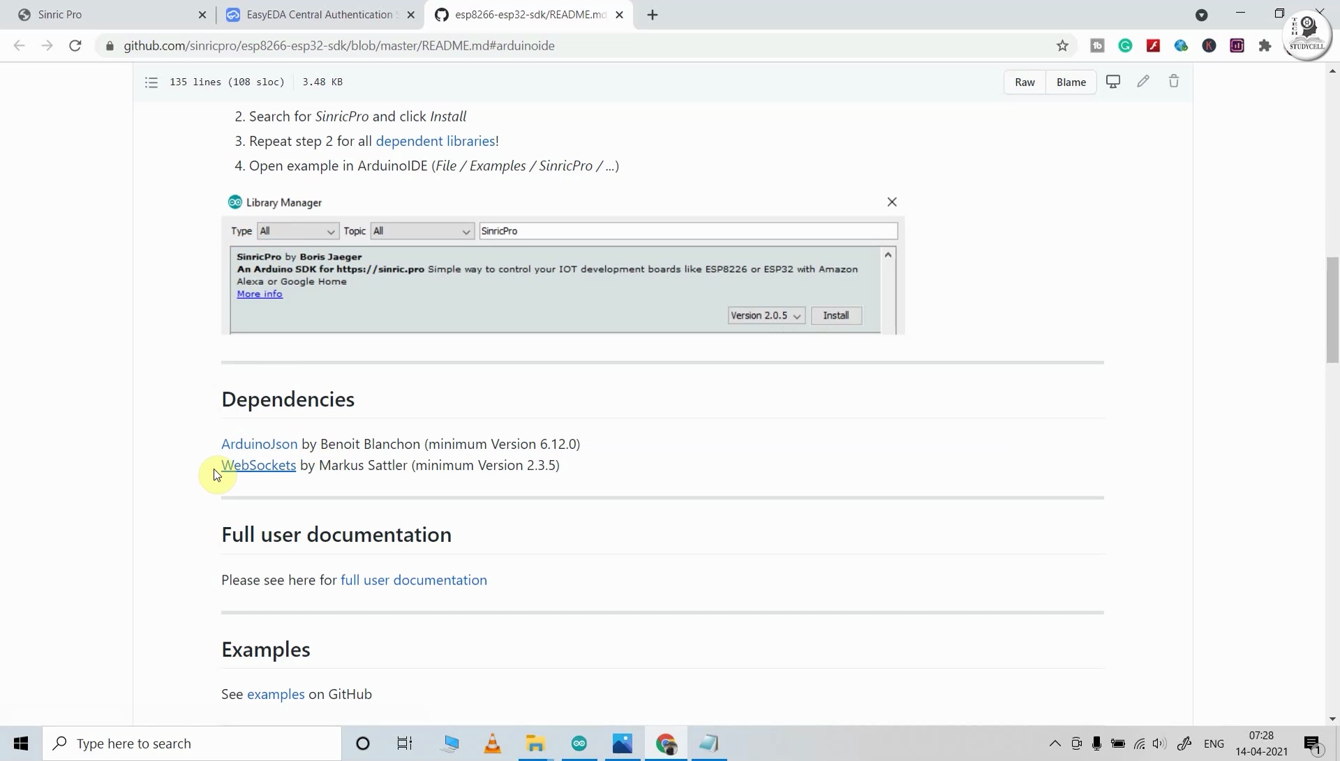Open the Chrome extensions puzzle icon
1340x761 pixels.
(x=1265, y=46)
